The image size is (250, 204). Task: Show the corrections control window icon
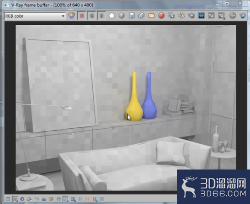[8, 199]
